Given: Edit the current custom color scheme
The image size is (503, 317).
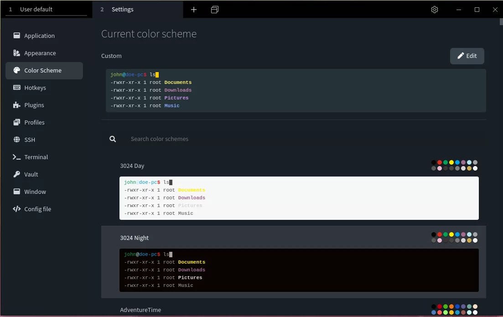Looking at the screenshot, I should click(467, 56).
